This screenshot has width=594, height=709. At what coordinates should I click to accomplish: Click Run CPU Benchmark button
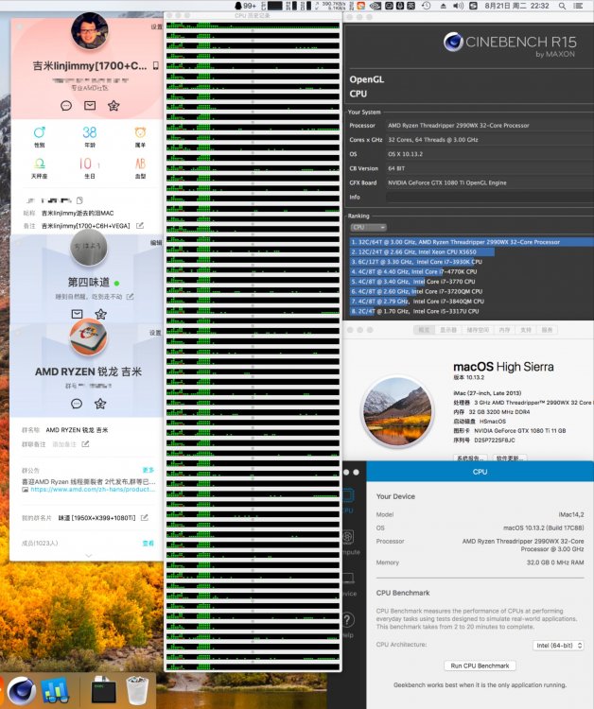[x=480, y=666]
